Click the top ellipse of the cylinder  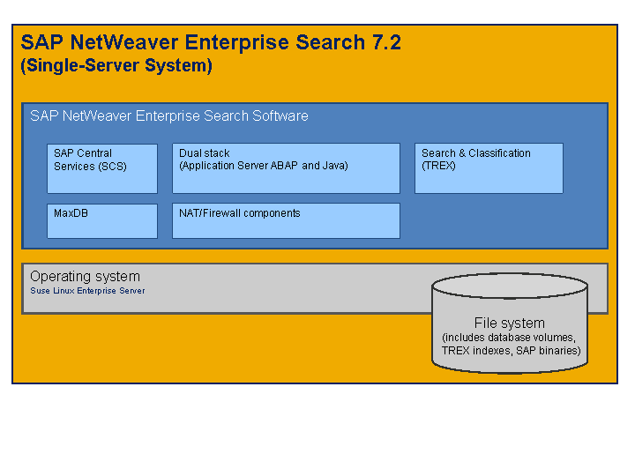coord(509,286)
